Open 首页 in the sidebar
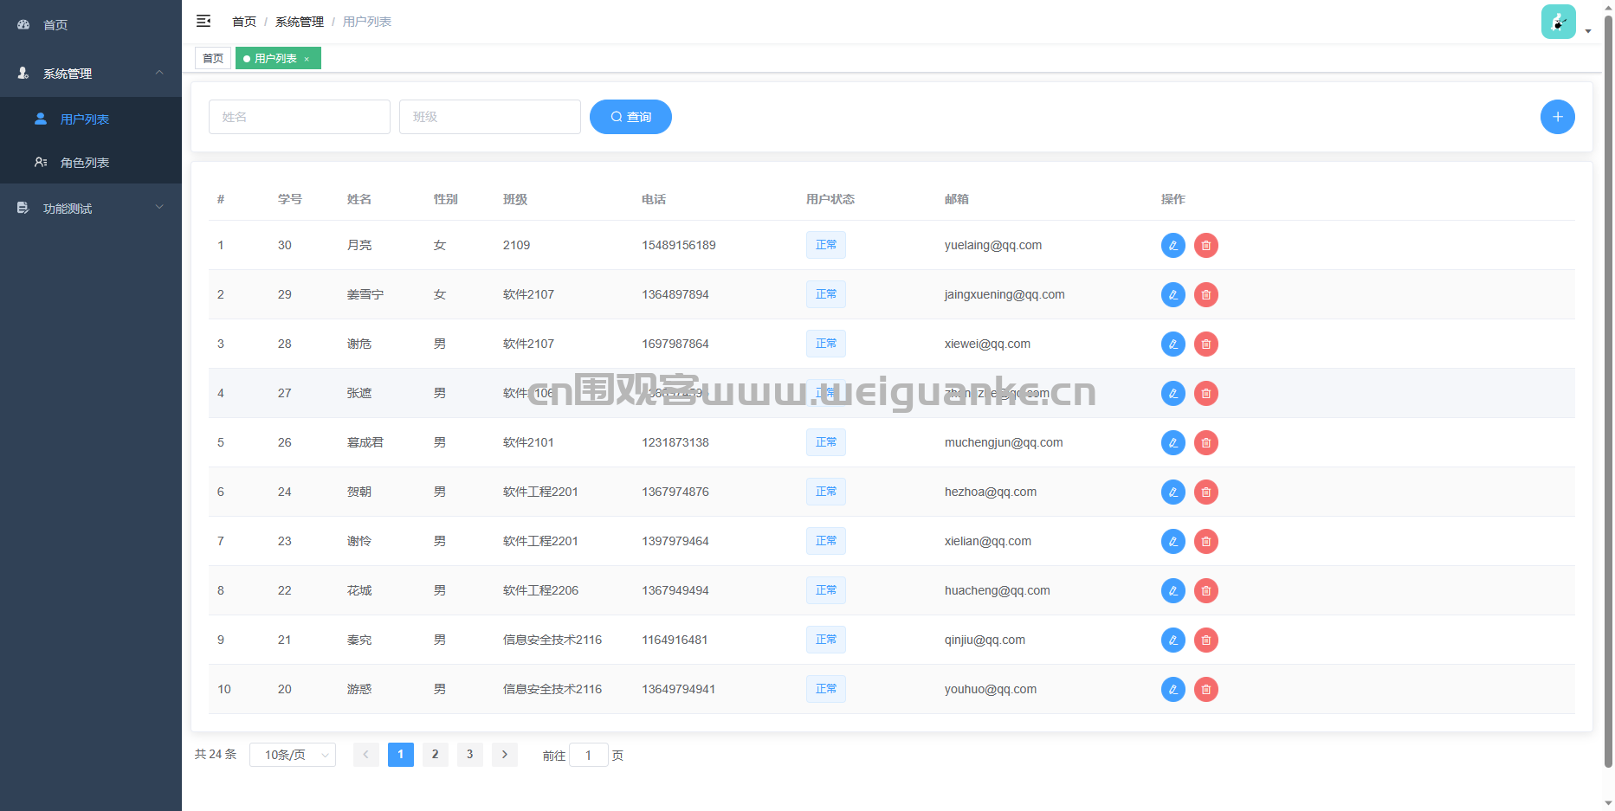Screen dimensions: 1615x811 pyautogui.click(x=91, y=24)
